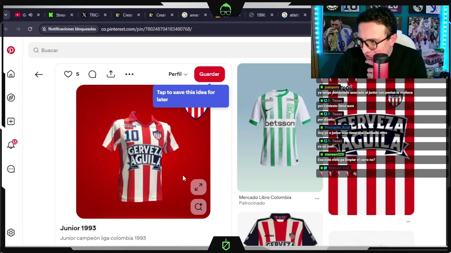The height and width of the screenshot is (253, 451).
Task: Open Explore compass icon in sidebar
Action: [11, 98]
